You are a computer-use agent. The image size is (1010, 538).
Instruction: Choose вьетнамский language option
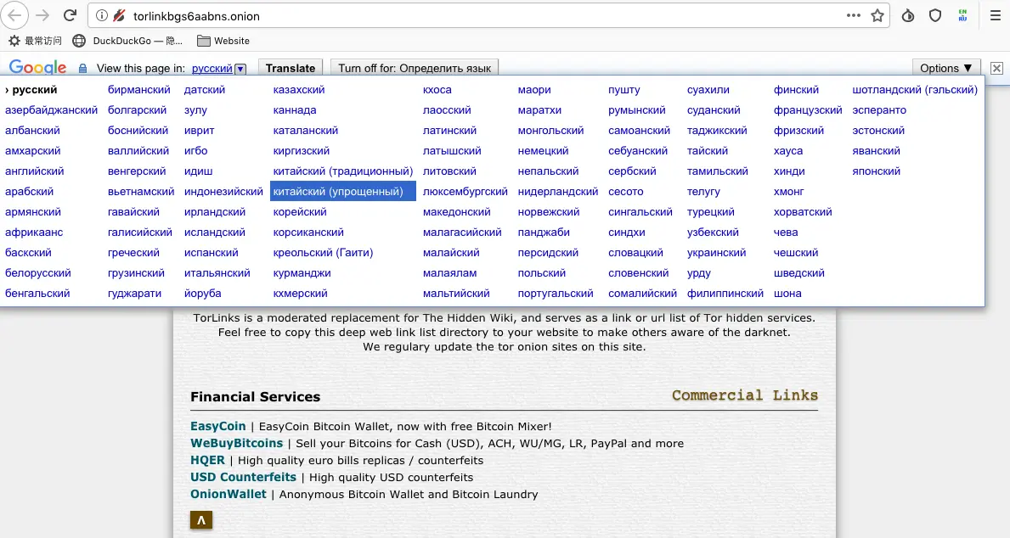[141, 191]
